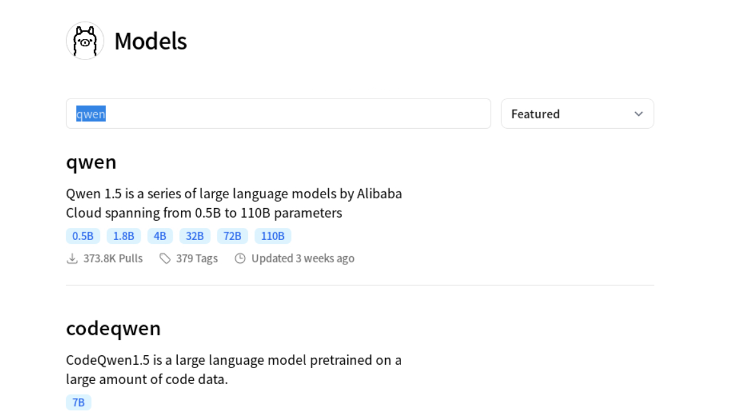Open the codeqwen model link
This screenshot has width=733, height=416.
pos(113,328)
